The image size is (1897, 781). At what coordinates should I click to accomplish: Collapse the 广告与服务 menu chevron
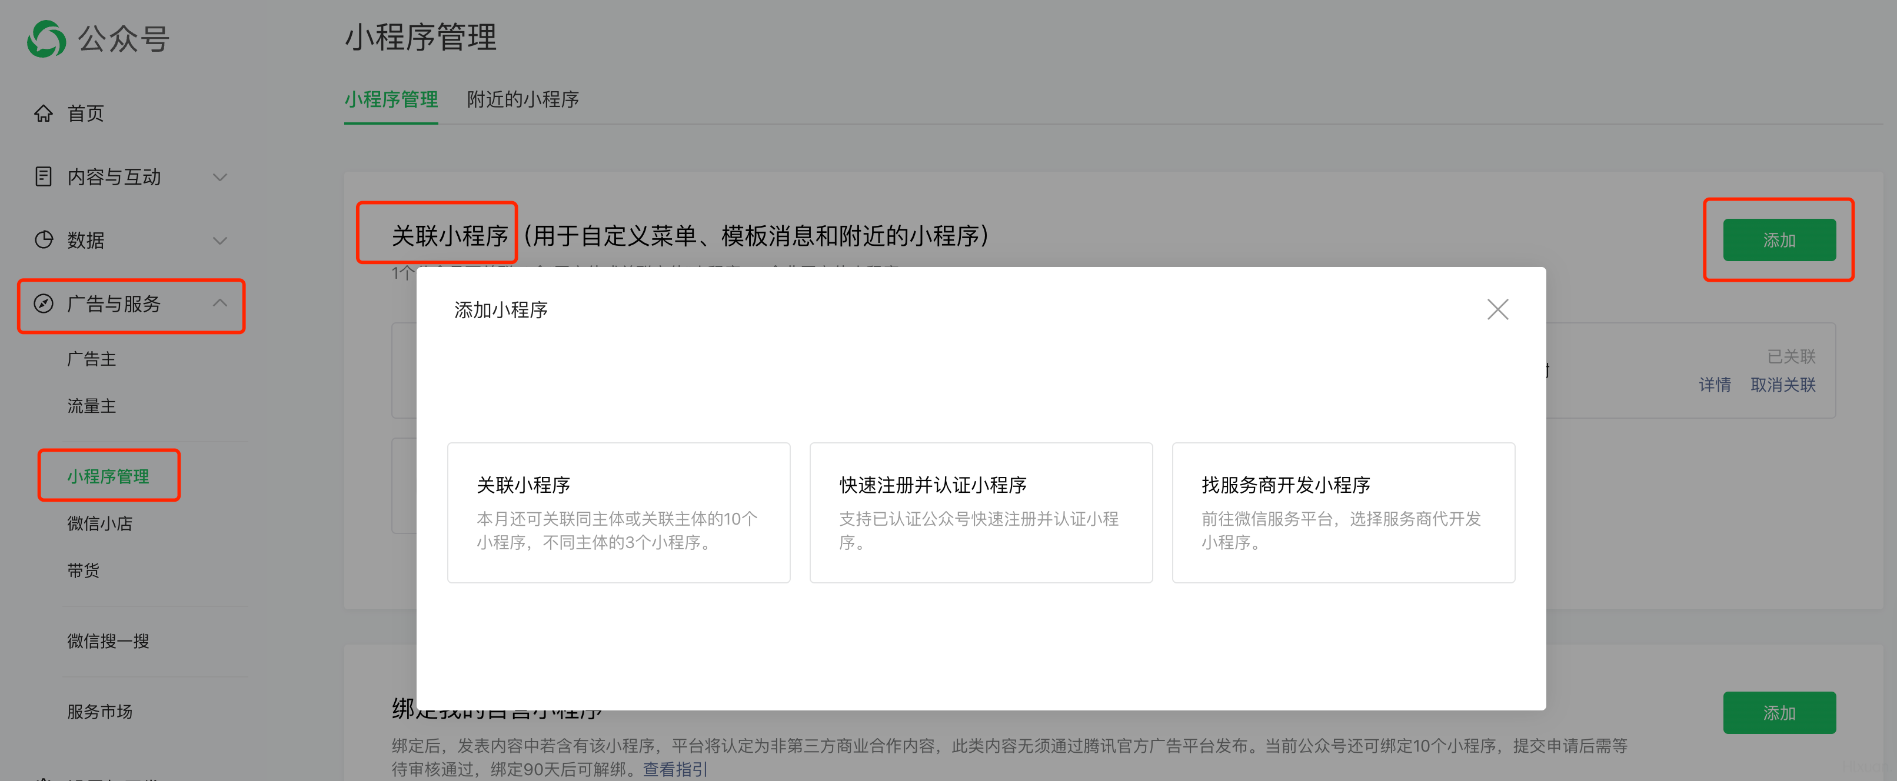(219, 302)
